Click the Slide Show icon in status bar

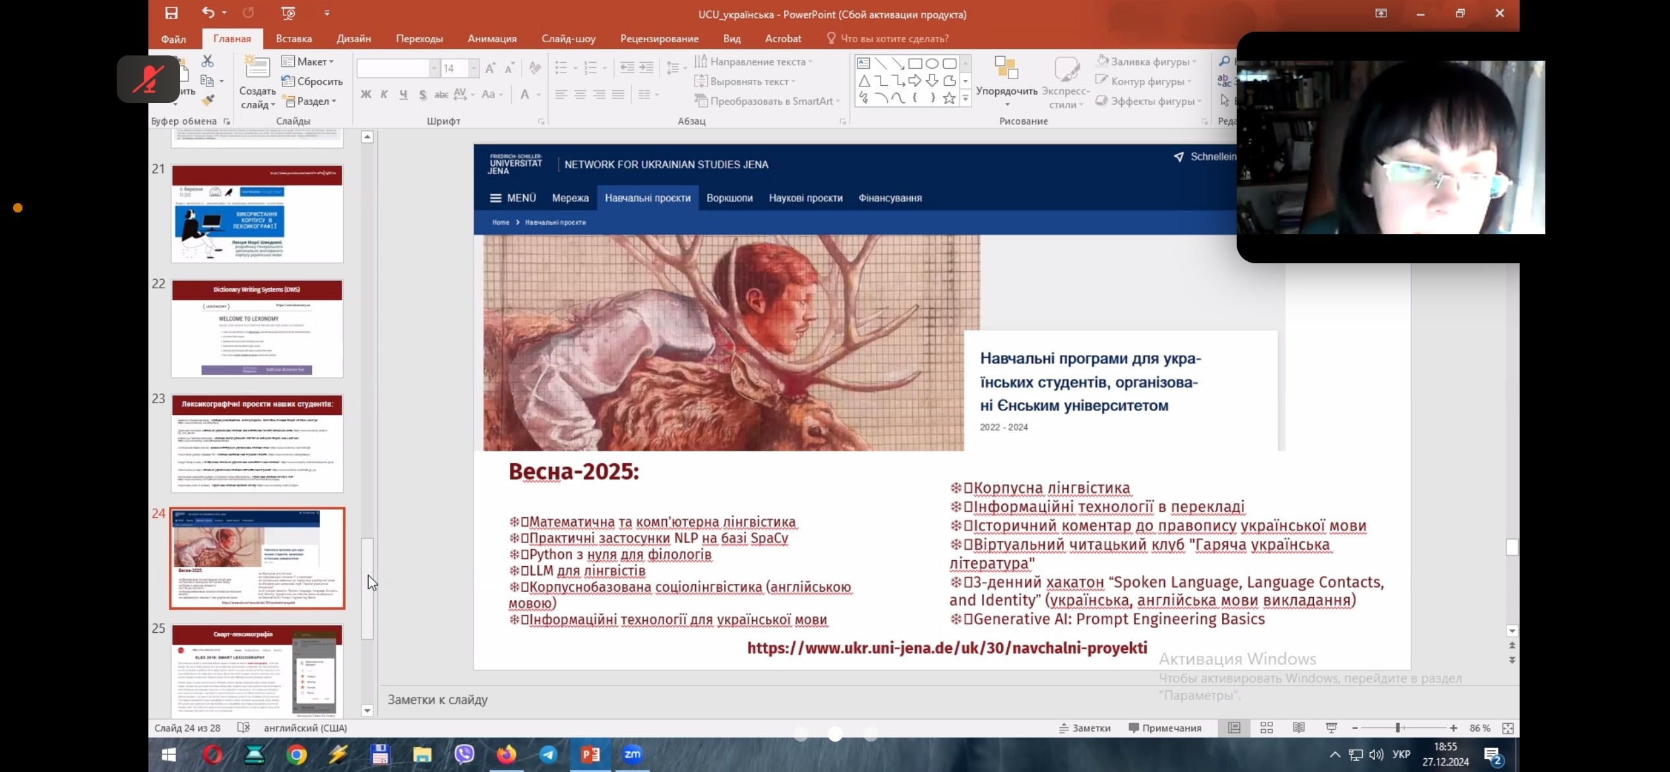click(1331, 728)
